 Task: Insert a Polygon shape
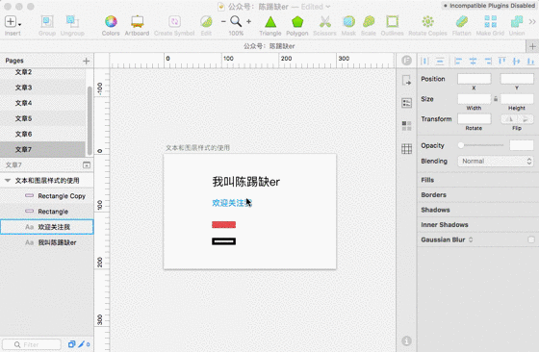pyautogui.click(x=297, y=22)
